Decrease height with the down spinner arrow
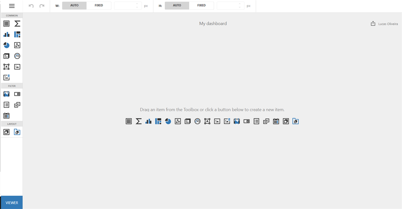 pyautogui.click(x=239, y=7)
